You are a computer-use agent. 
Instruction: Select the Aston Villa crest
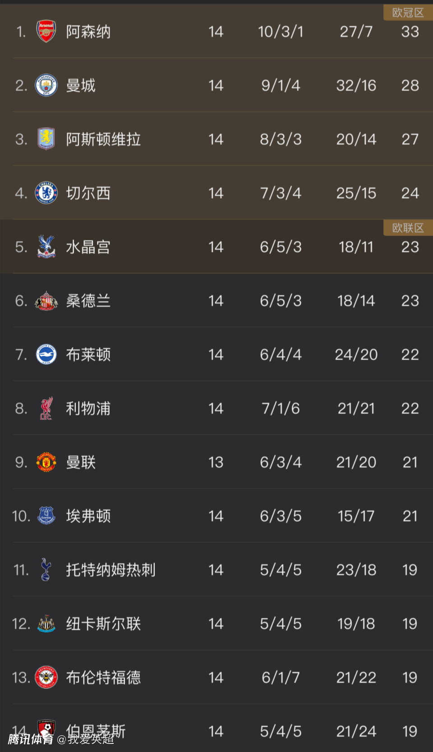pyautogui.click(x=46, y=139)
